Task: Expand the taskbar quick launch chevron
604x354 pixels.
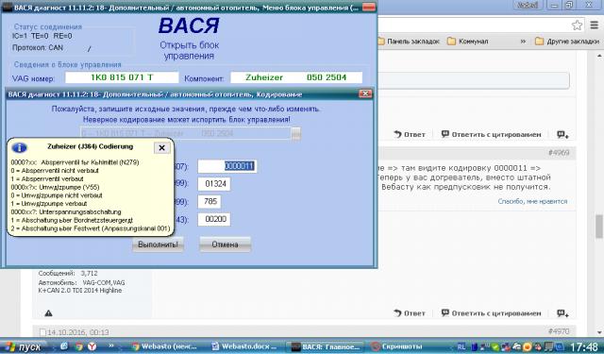Action: [x=111, y=346]
